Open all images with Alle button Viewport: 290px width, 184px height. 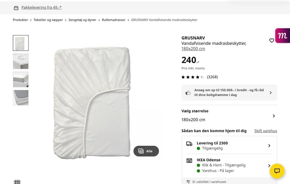coord(146,151)
